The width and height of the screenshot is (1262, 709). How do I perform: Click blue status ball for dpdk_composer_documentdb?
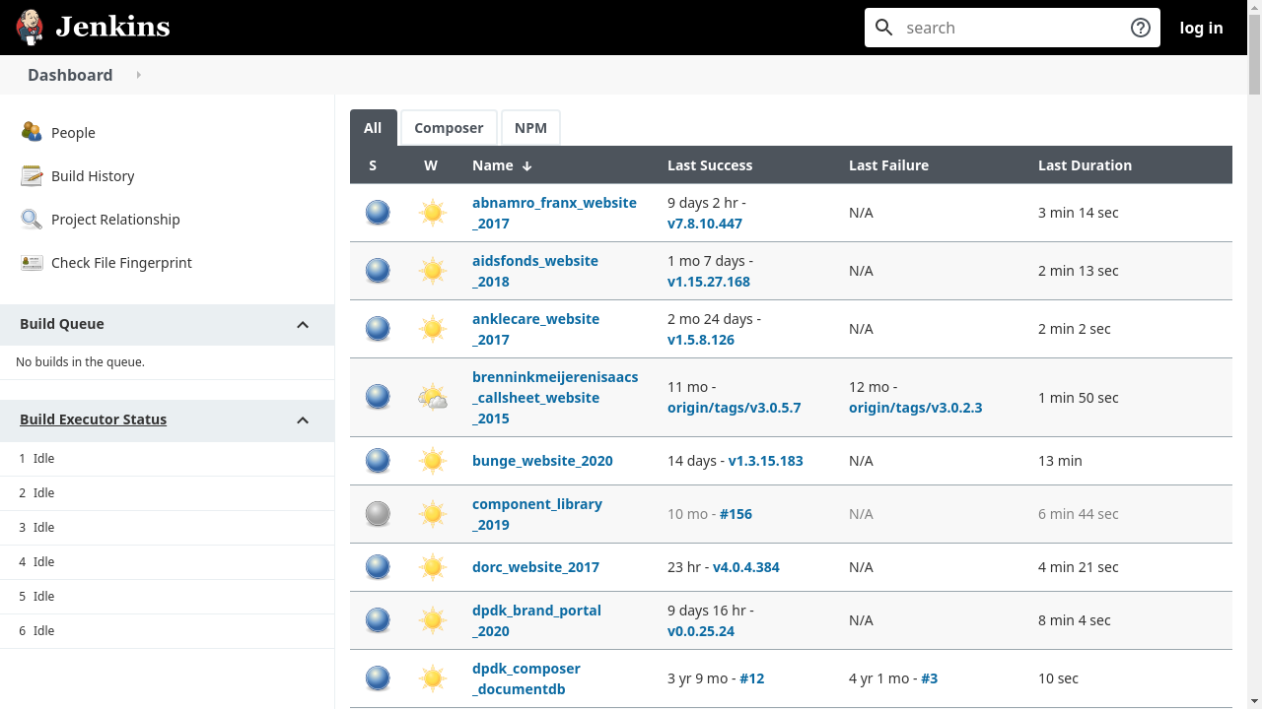[x=378, y=678]
